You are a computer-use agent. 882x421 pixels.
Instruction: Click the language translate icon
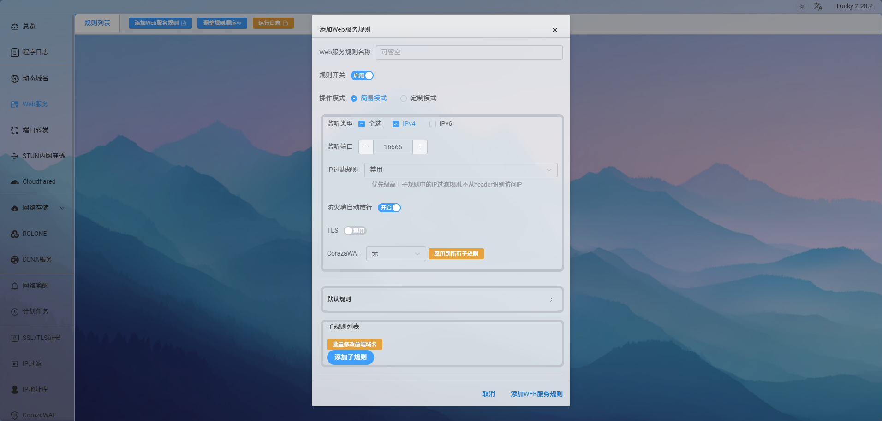[818, 6]
